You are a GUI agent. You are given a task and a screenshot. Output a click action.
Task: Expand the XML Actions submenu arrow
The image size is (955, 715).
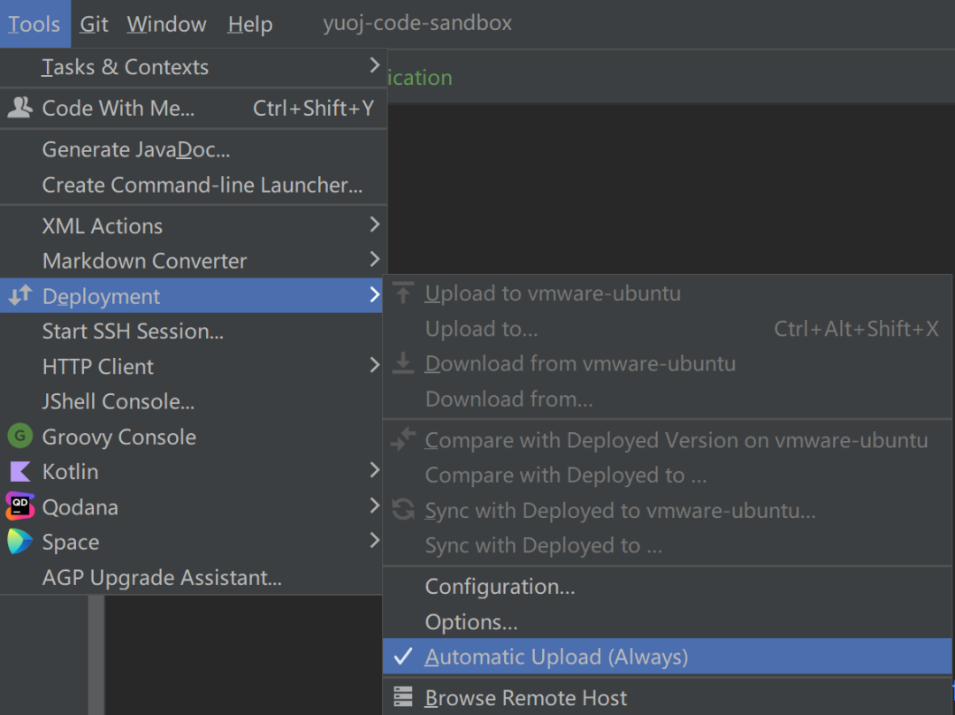tap(375, 224)
